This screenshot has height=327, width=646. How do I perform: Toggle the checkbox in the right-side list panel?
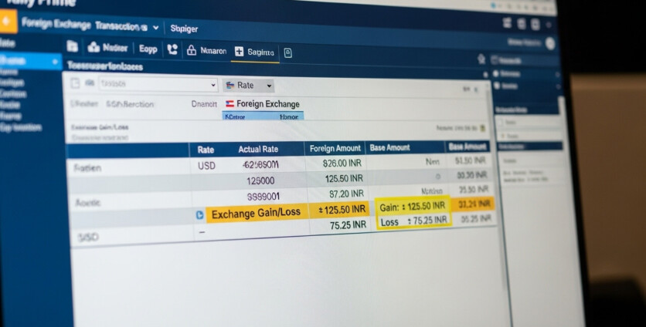(x=501, y=122)
